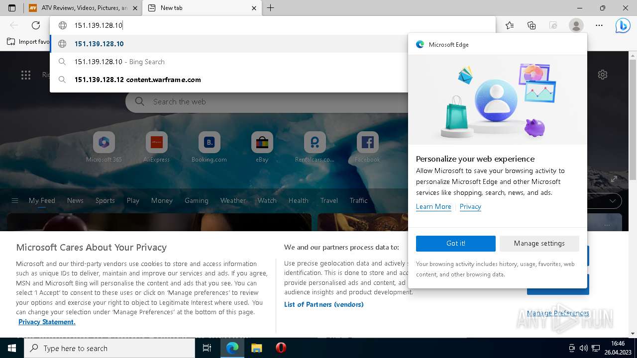Open eBay quick link
The width and height of the screenshot is (637, 358).
262,147
